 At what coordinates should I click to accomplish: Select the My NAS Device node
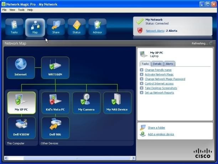[117, 103]
